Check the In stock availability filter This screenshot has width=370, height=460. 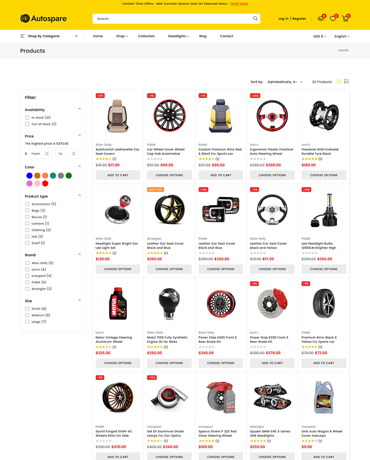coord(27,117)
